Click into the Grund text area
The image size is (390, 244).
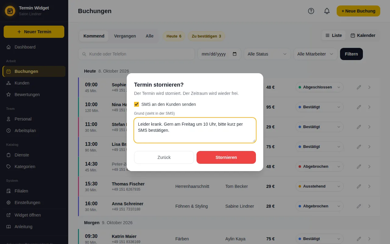(x=195, y=130)
